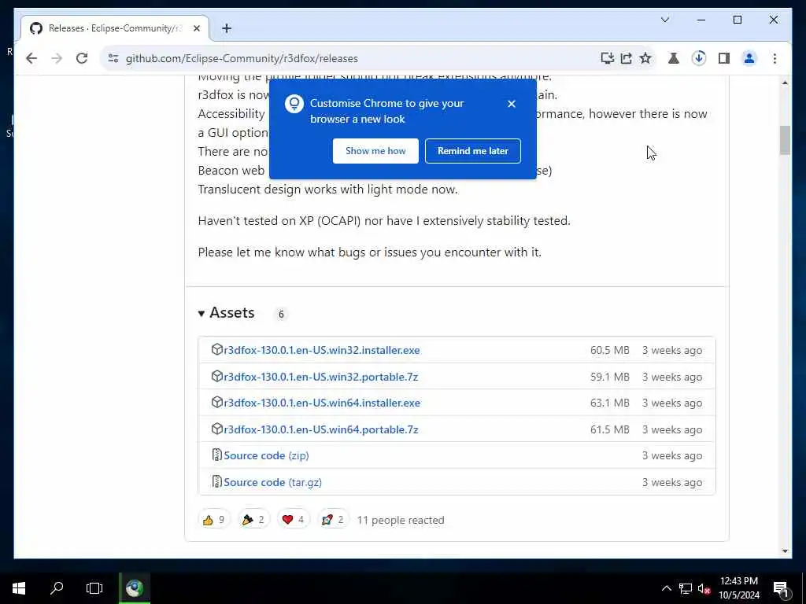Viewport: 806px width, 604px height.
Task: Open a new browser tab
Action: click(x=227, y=28)
